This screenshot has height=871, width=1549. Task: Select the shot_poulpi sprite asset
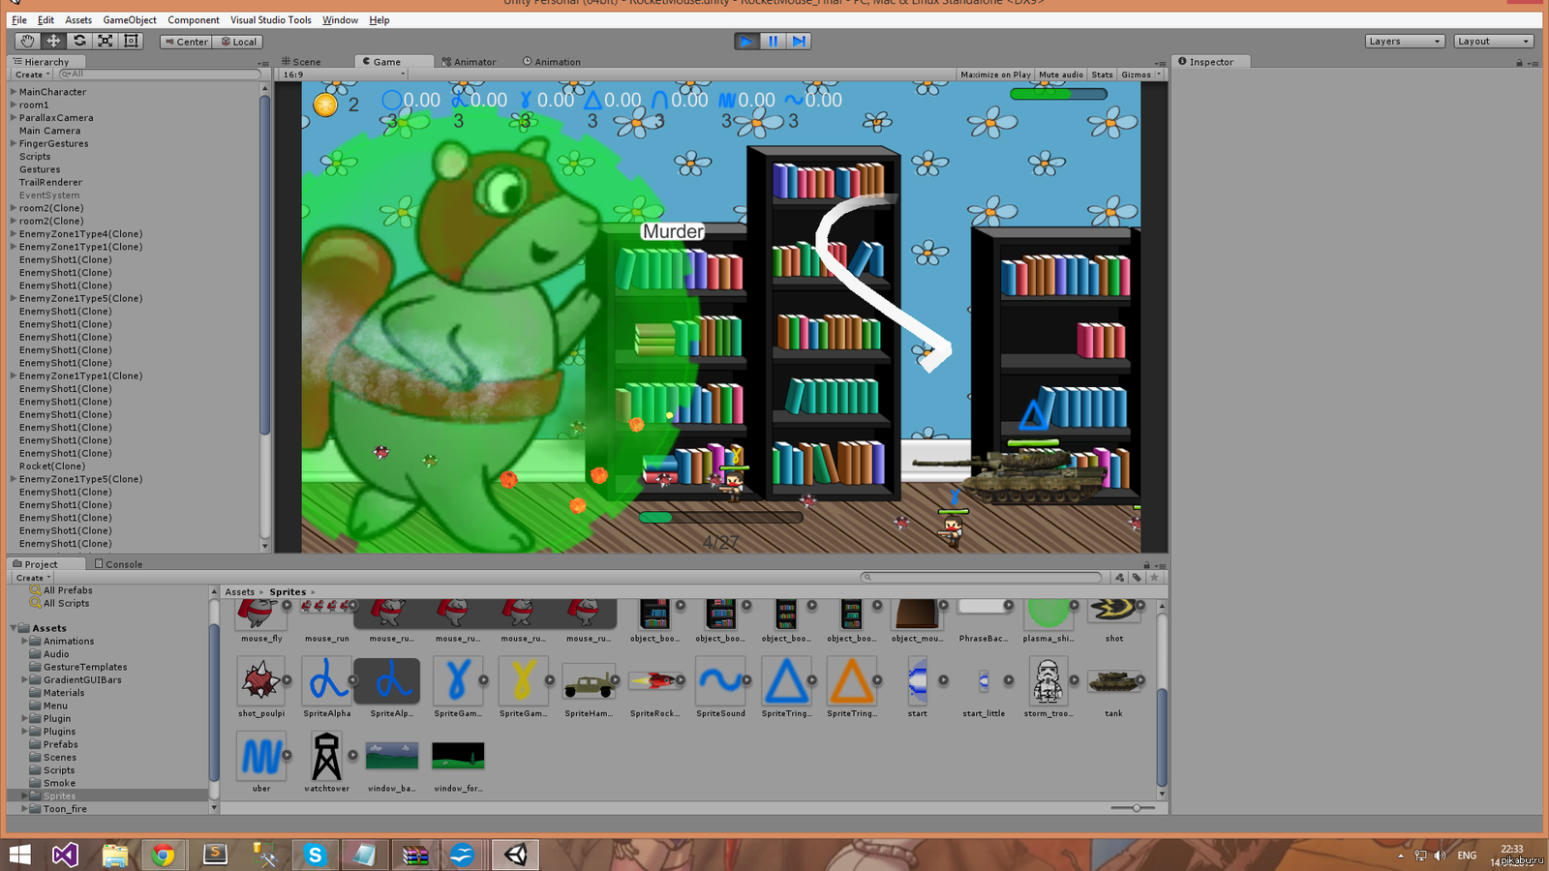pyautogui.click(x=261, y=687)
